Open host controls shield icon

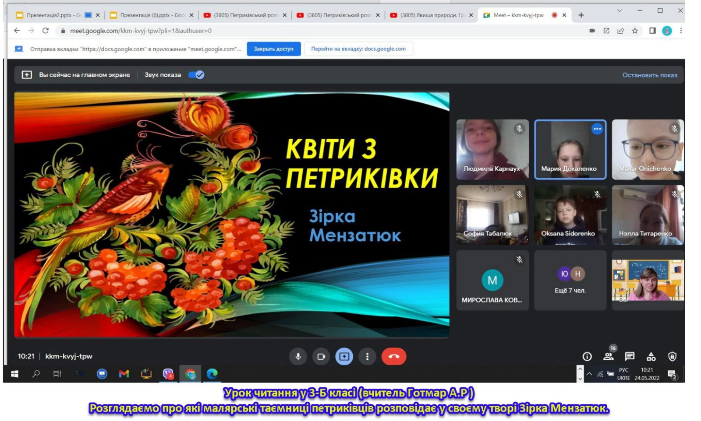(672, 357)
